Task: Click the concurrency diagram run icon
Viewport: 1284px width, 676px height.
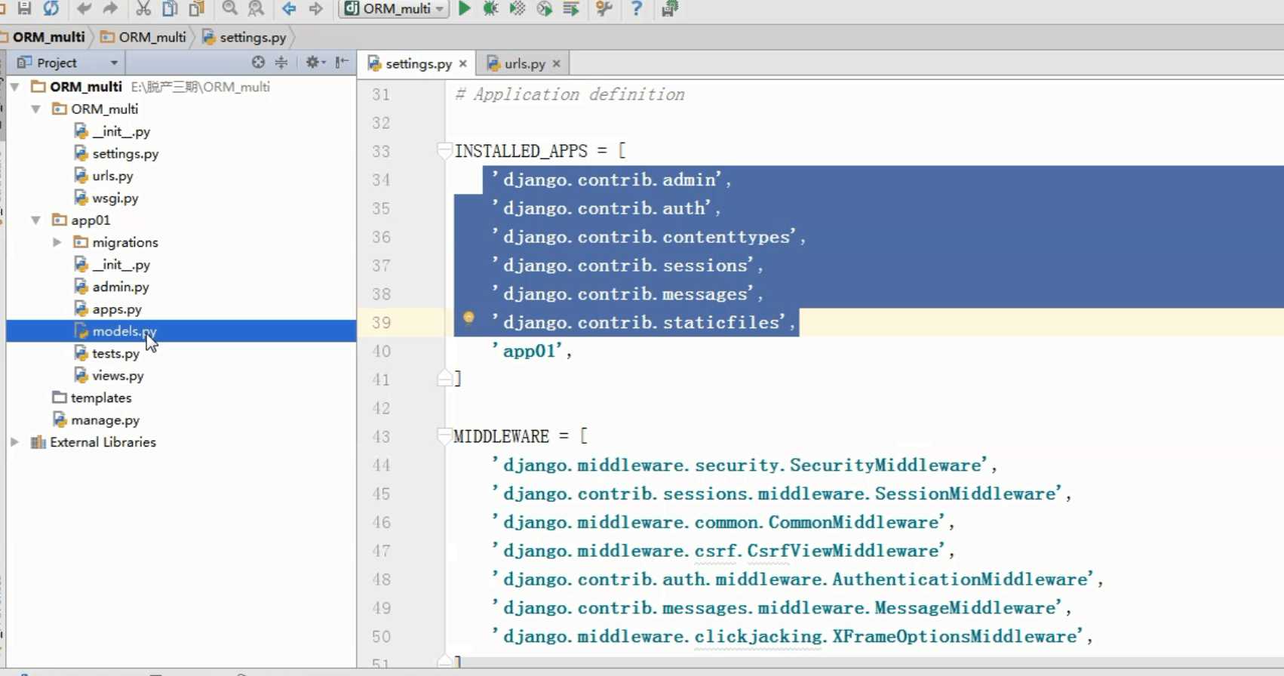Action: tap(571, 8)
